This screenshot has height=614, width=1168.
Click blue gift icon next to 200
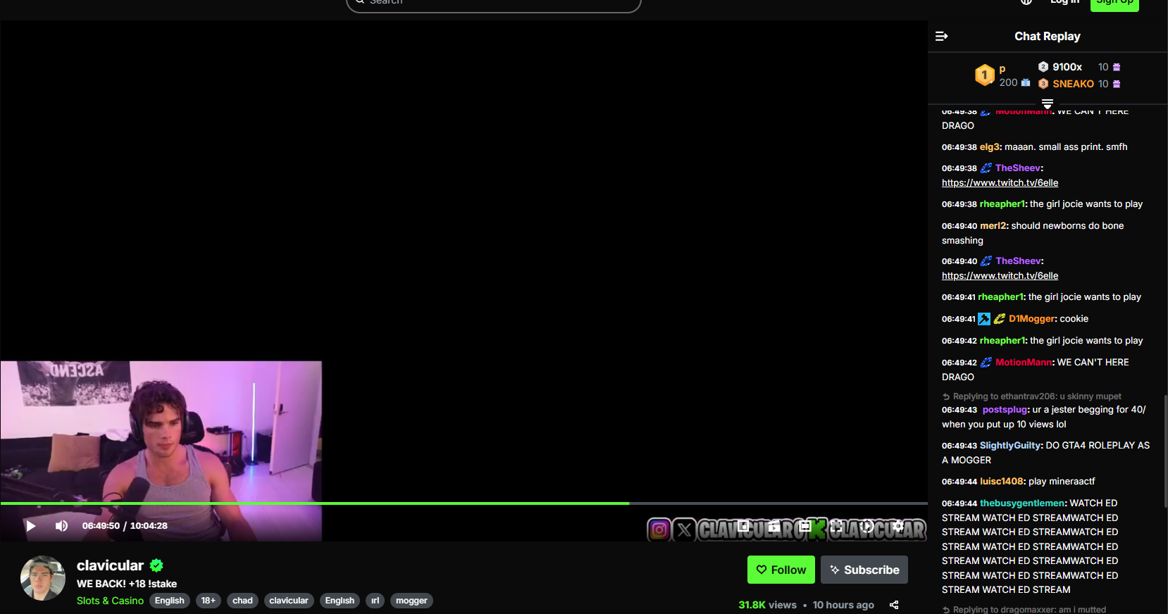click(x=1026, y=82)
